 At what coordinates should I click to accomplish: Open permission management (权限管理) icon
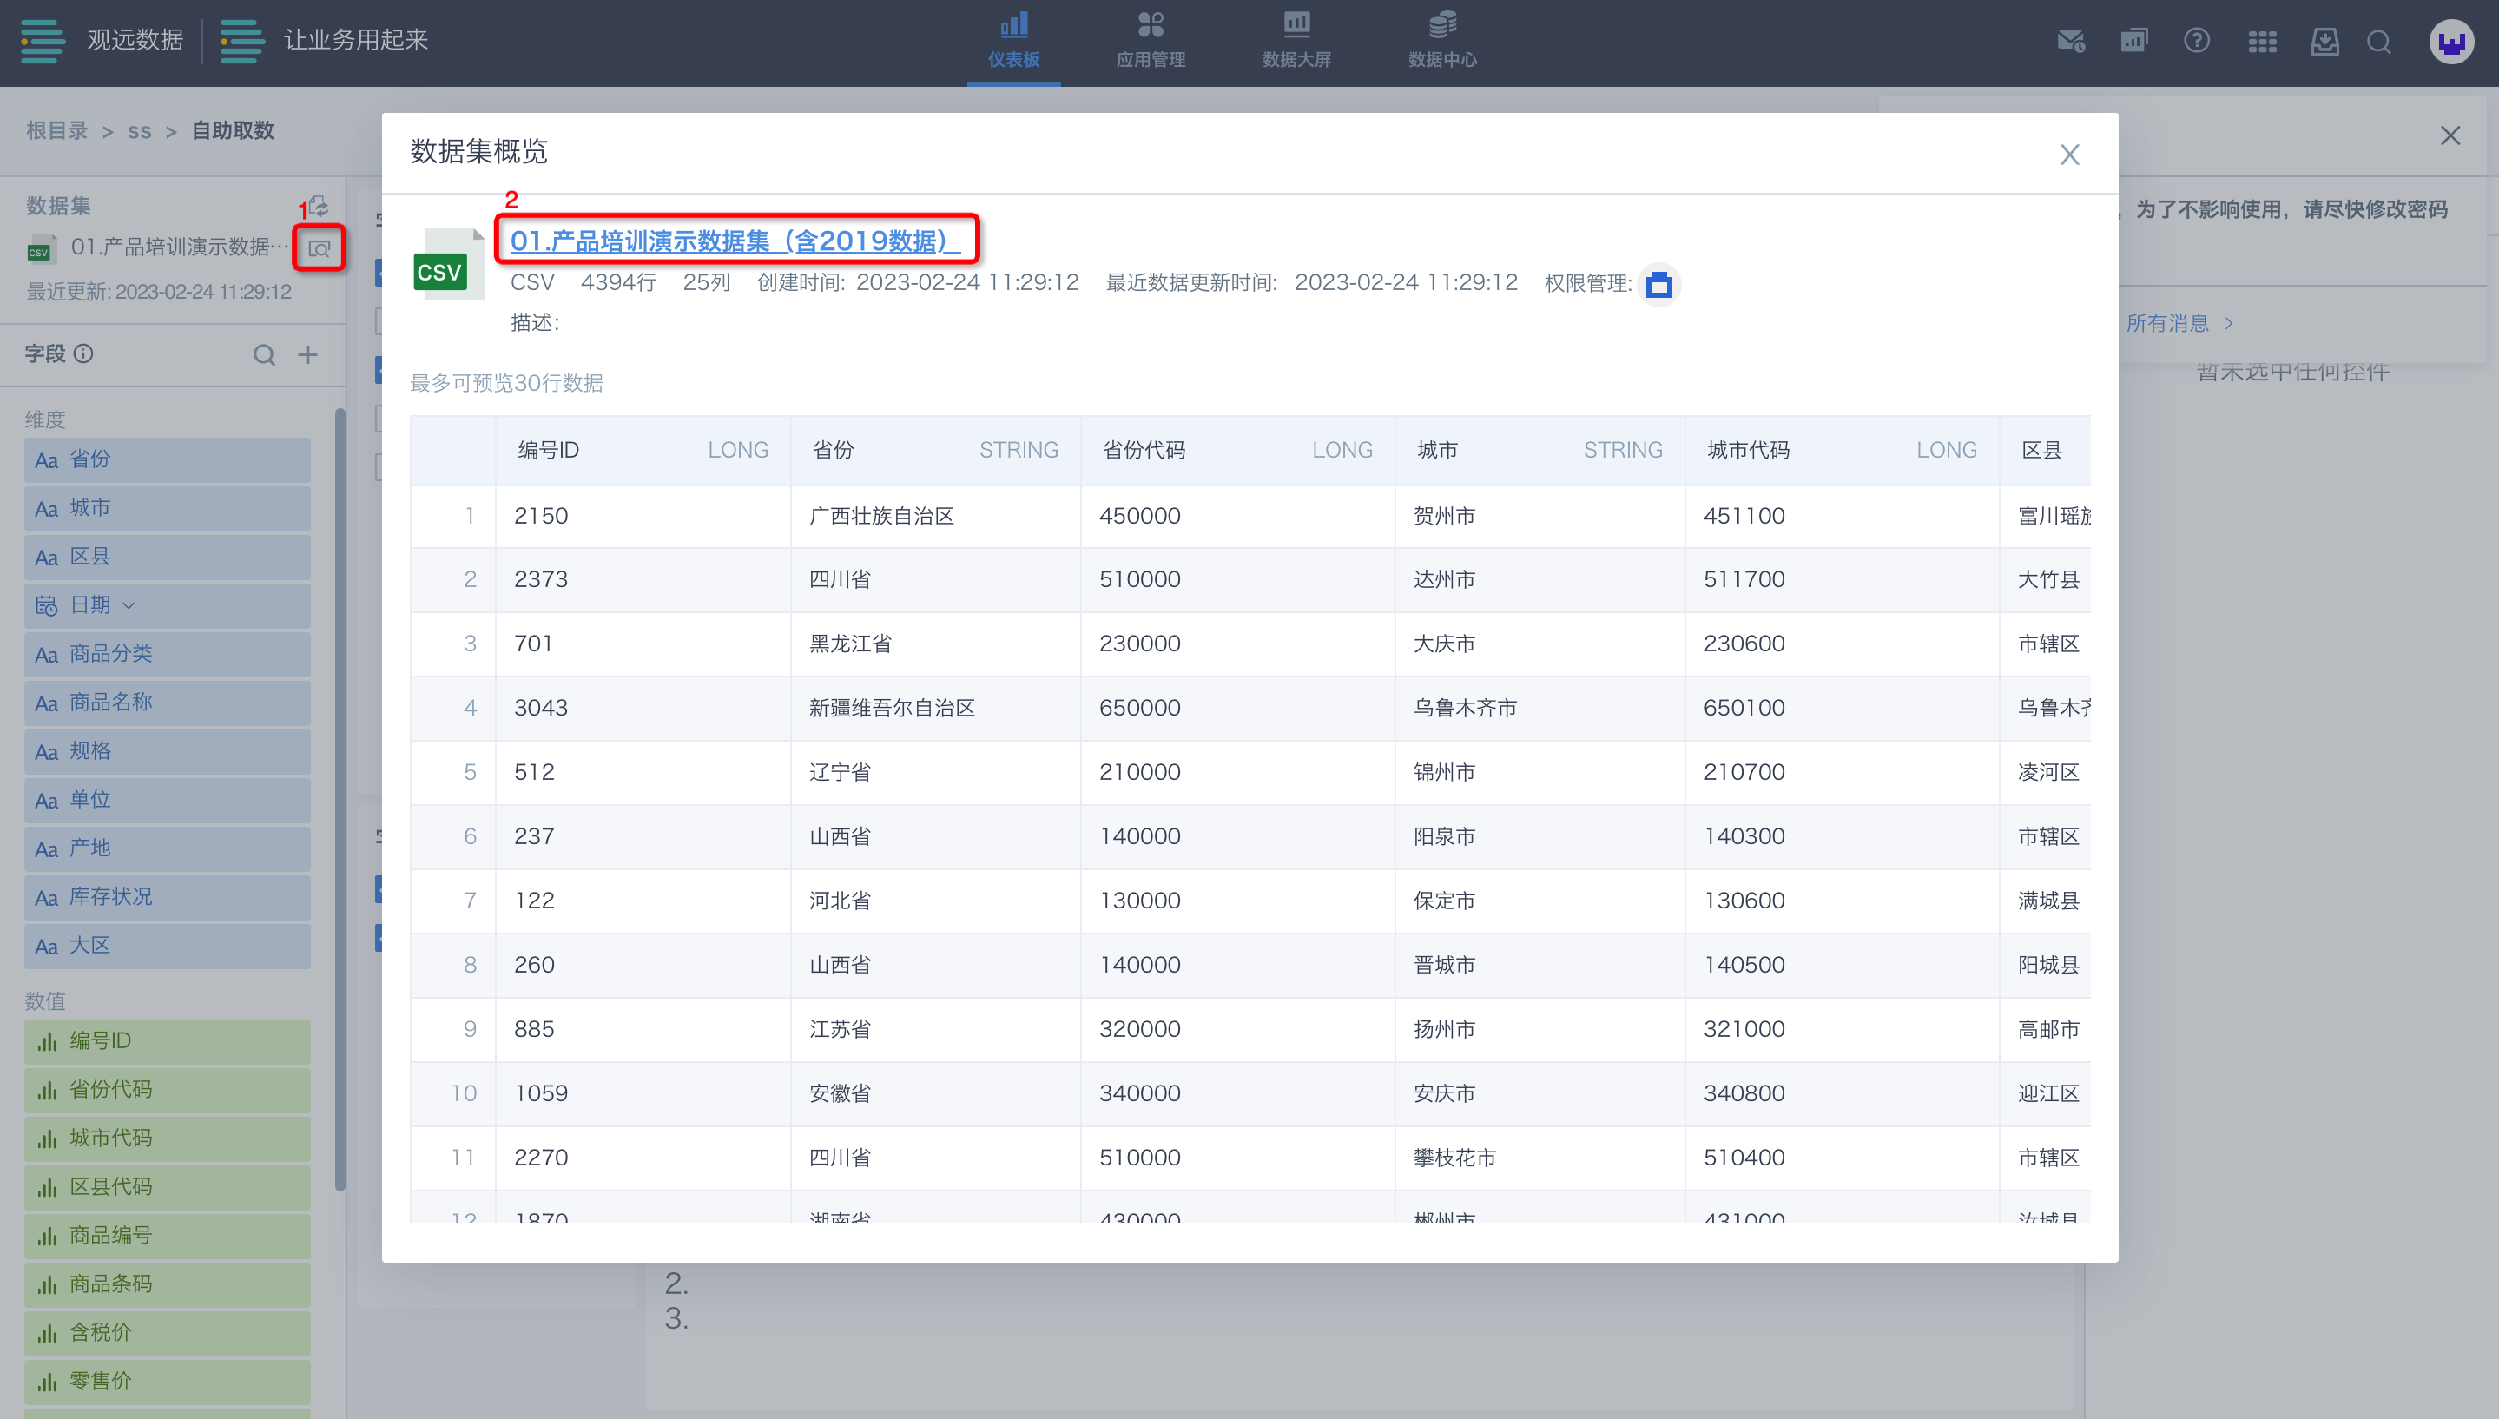pyautogui.click(x=1658, y=285)
